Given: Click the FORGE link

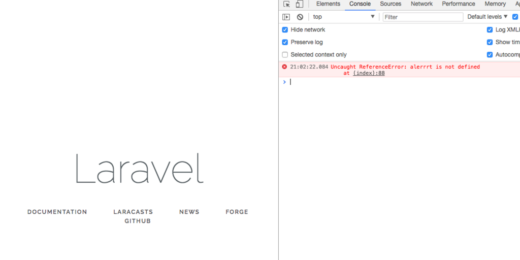Looking at the screenshot, I should pos(237,212).
